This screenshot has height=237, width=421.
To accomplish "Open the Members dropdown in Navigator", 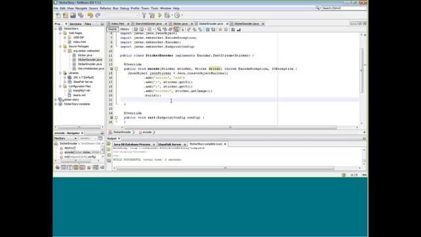I will 66,138.
